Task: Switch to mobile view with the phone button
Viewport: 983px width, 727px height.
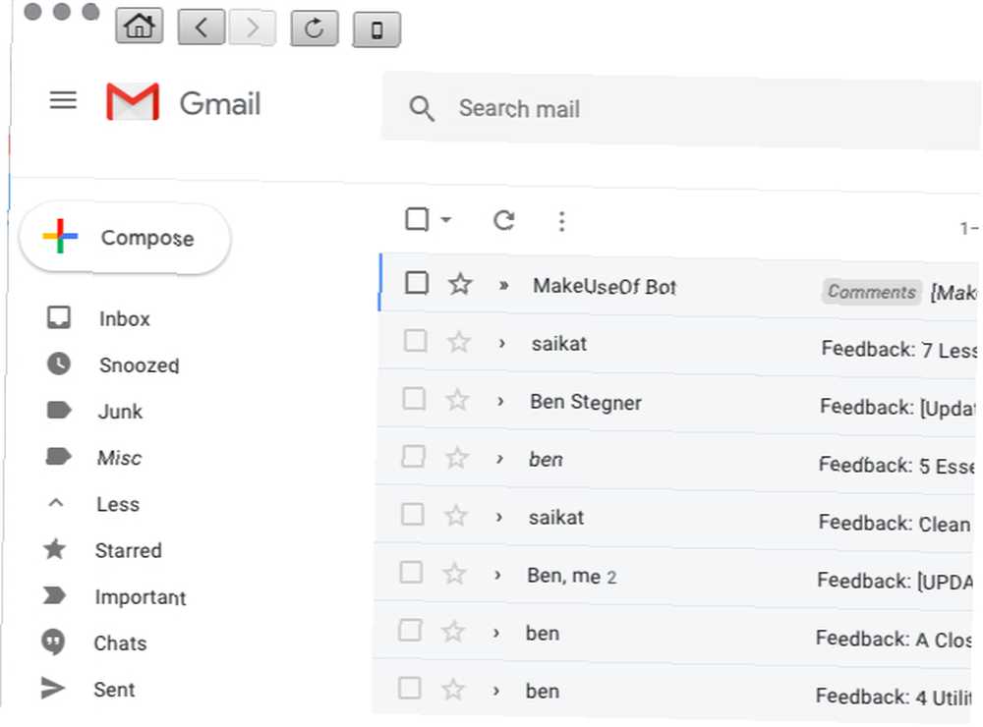Action: [376, 28]
